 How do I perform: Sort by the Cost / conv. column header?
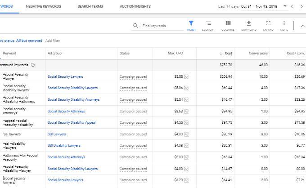pos(296,53)
